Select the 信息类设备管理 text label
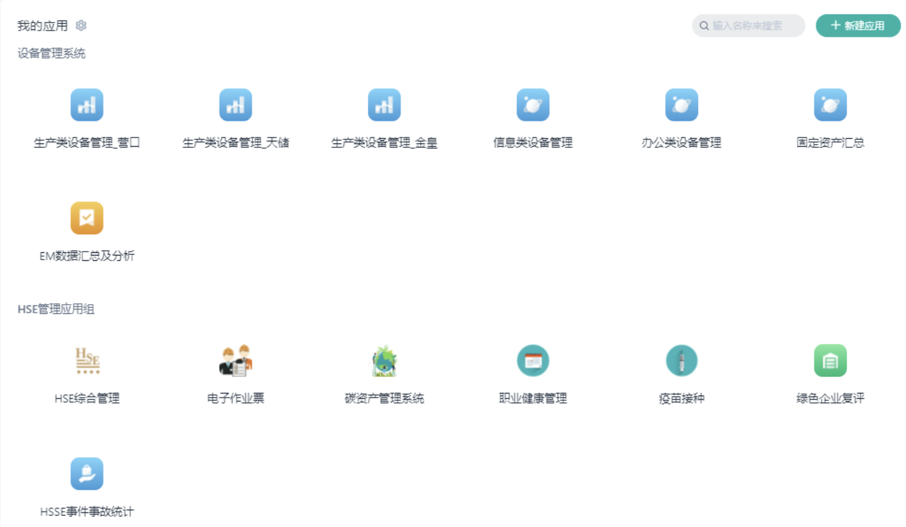 pos(533,143)
